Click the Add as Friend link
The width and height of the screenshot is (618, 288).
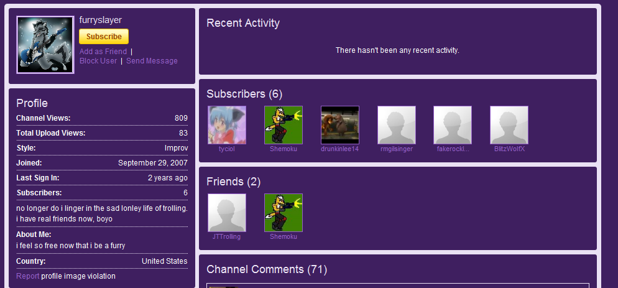coord(103,51)
